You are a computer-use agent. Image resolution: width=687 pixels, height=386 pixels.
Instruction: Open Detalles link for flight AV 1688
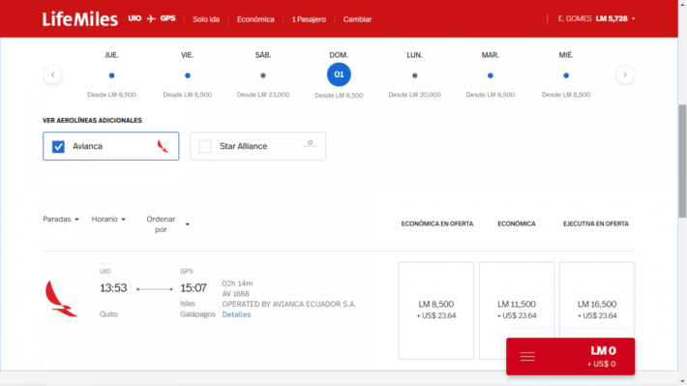236,314
